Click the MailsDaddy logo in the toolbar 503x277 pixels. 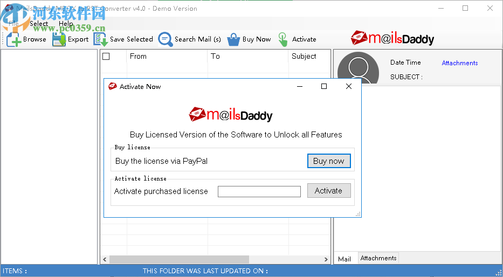392,38
